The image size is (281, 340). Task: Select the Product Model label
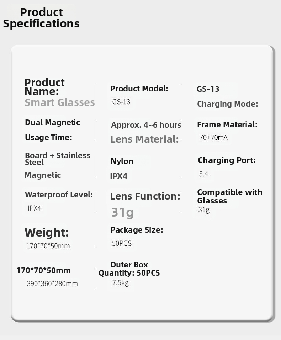coord(139,89)
